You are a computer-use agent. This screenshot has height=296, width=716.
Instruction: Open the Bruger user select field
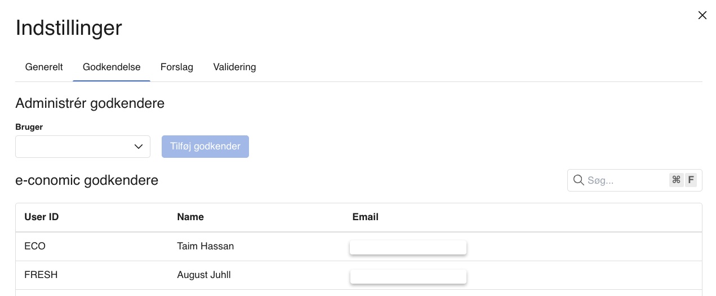[x=83, y=147]
